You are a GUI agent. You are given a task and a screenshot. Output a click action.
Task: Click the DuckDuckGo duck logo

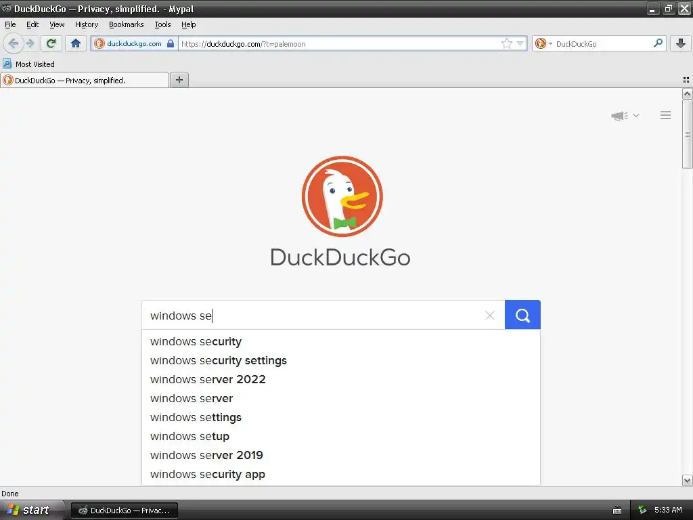(342, 196)
